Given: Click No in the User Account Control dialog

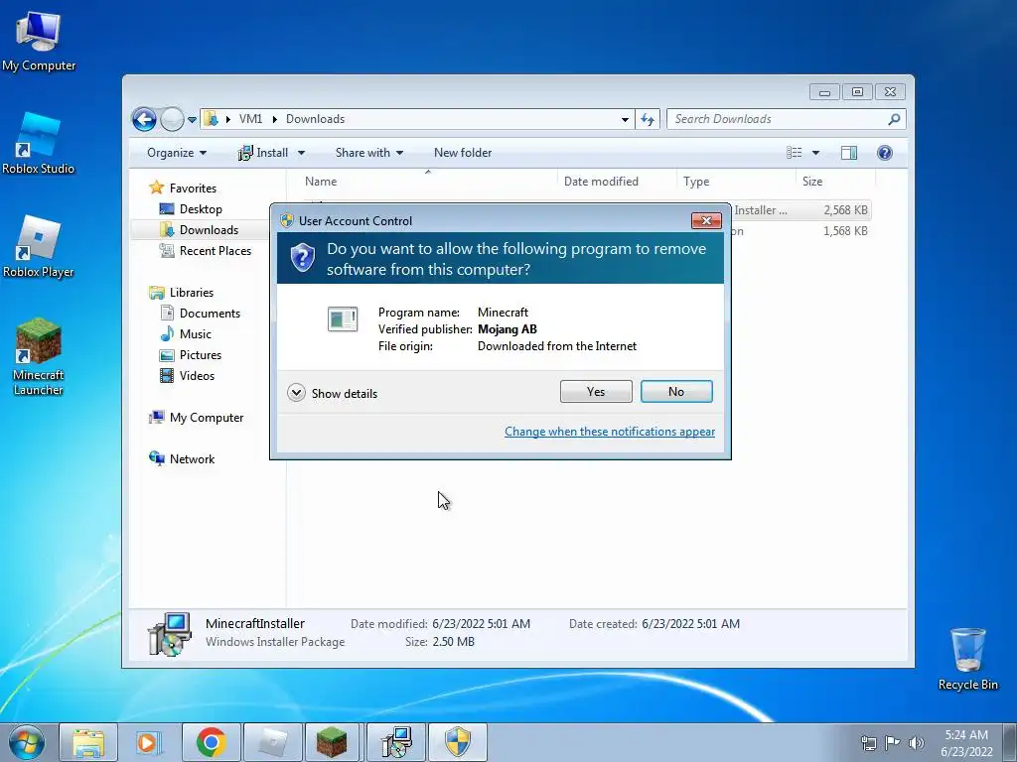Looking at the screenshot, I should [x=676, y=391].
